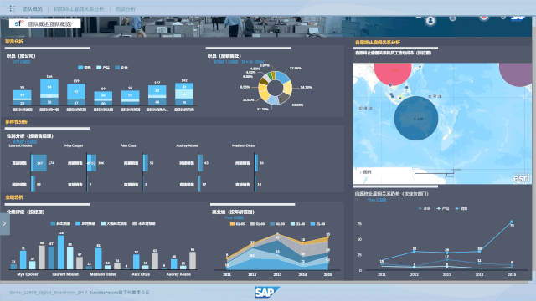Viewport: 536px width, 301px height.
Task: Click the SAP logo in footer
Action: point(266,293)
